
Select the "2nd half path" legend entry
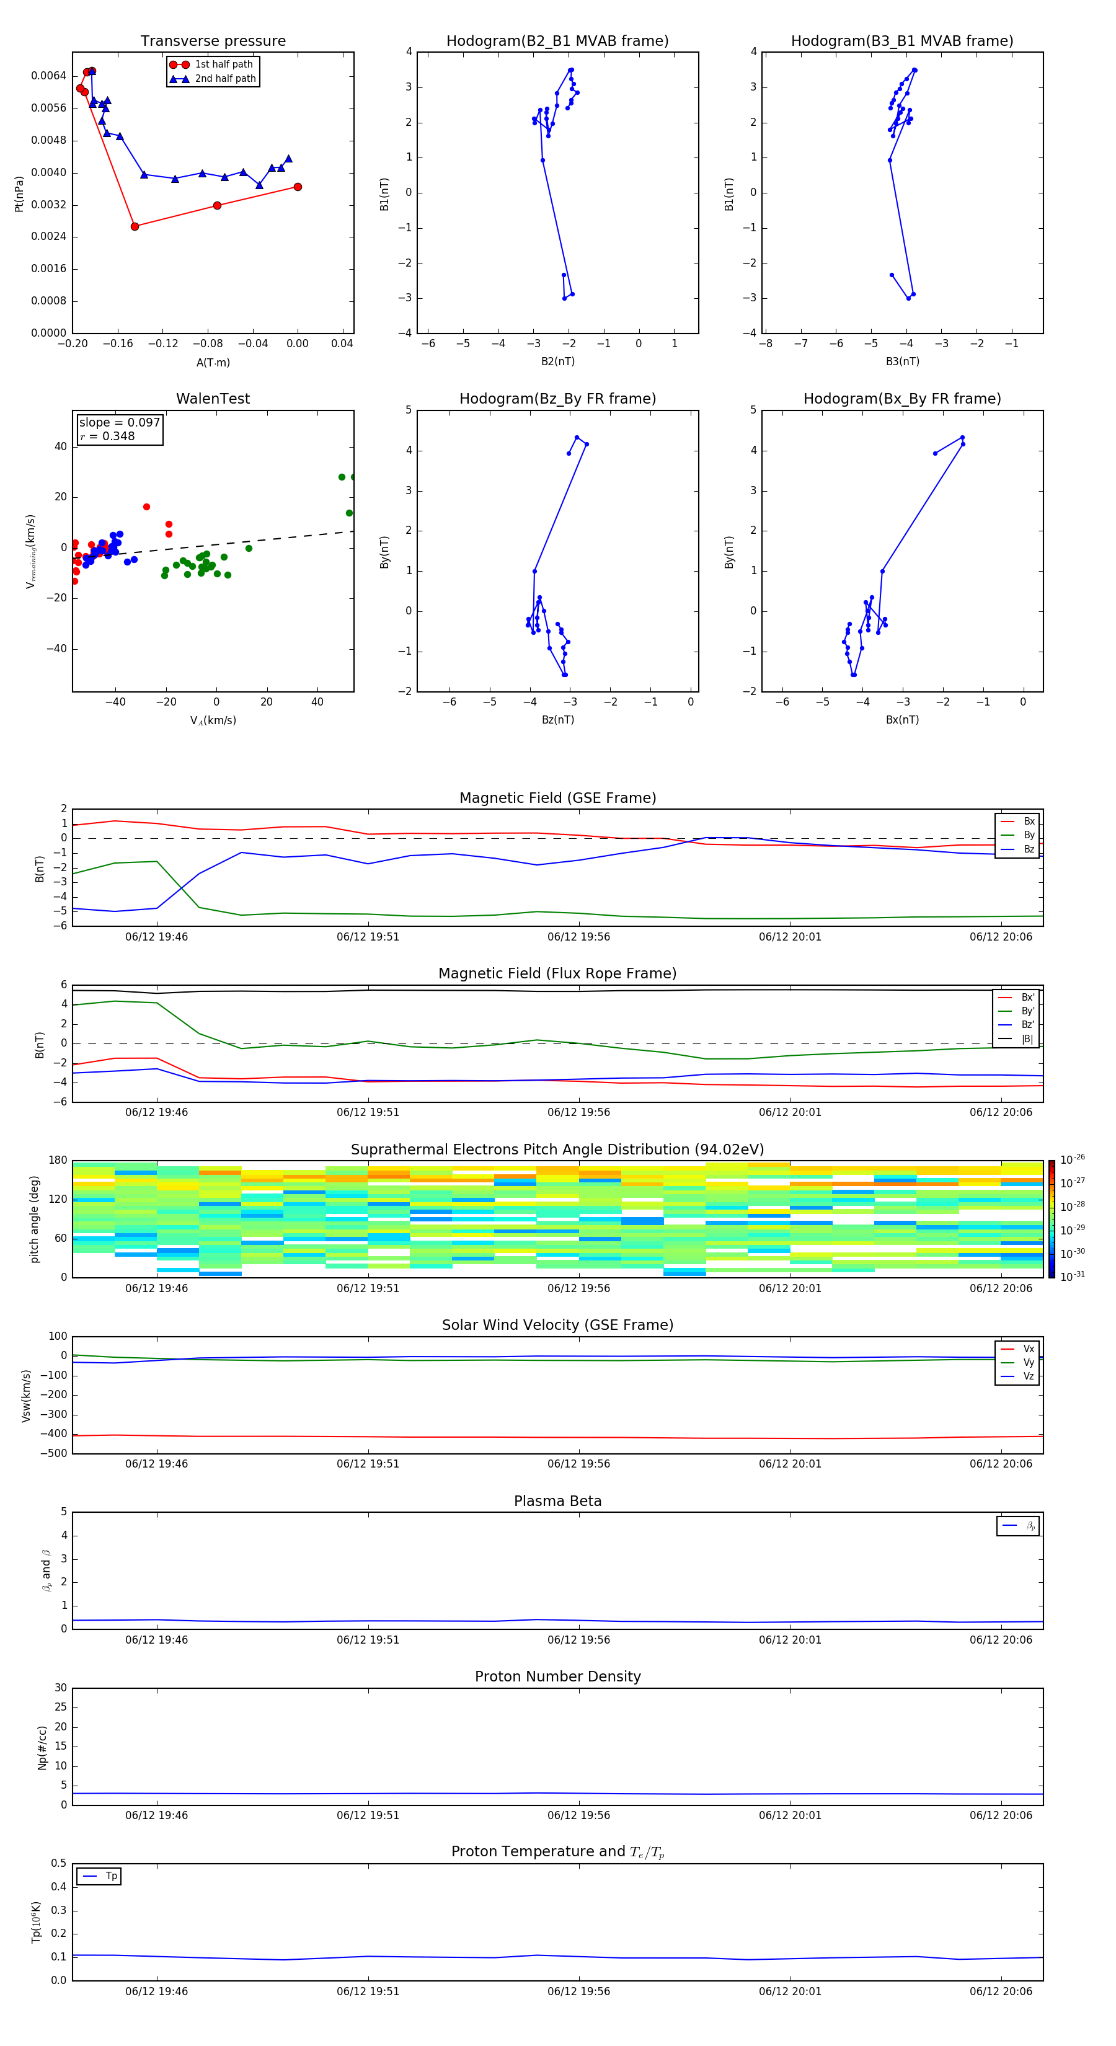[214, 79]
